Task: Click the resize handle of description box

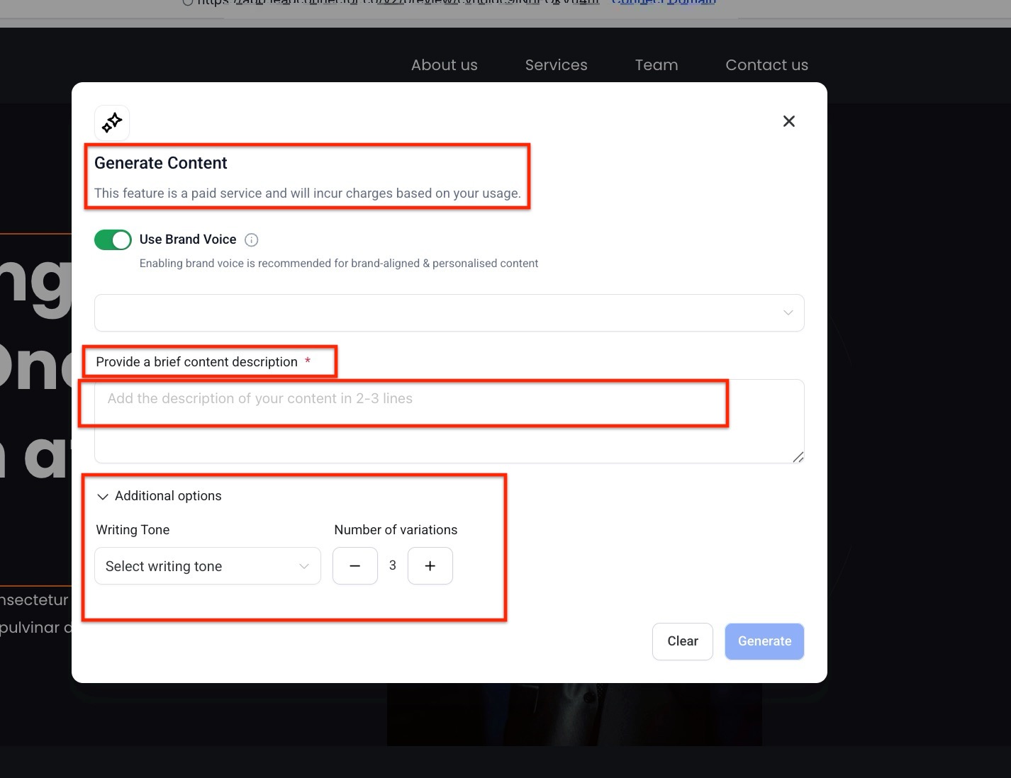Action: pos(798,457)
